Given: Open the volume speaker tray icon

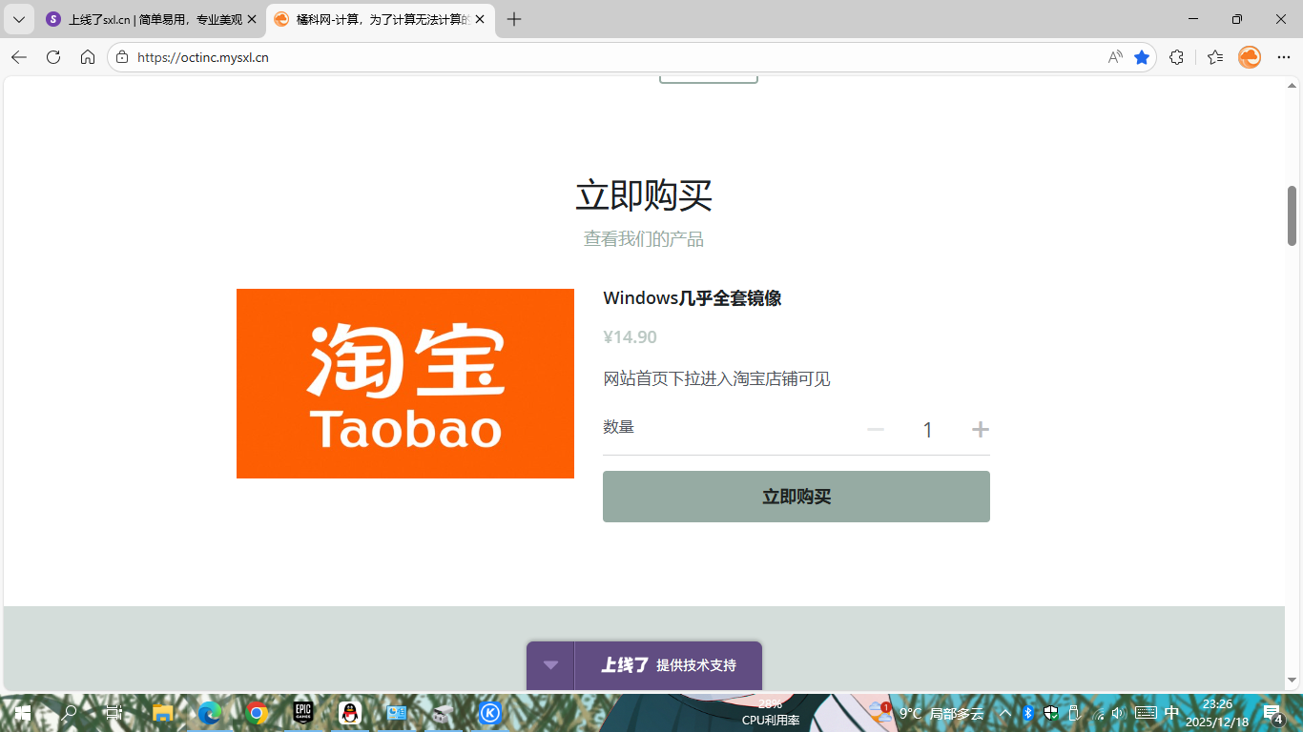Looking at the screenshot, I should 1120,713.
